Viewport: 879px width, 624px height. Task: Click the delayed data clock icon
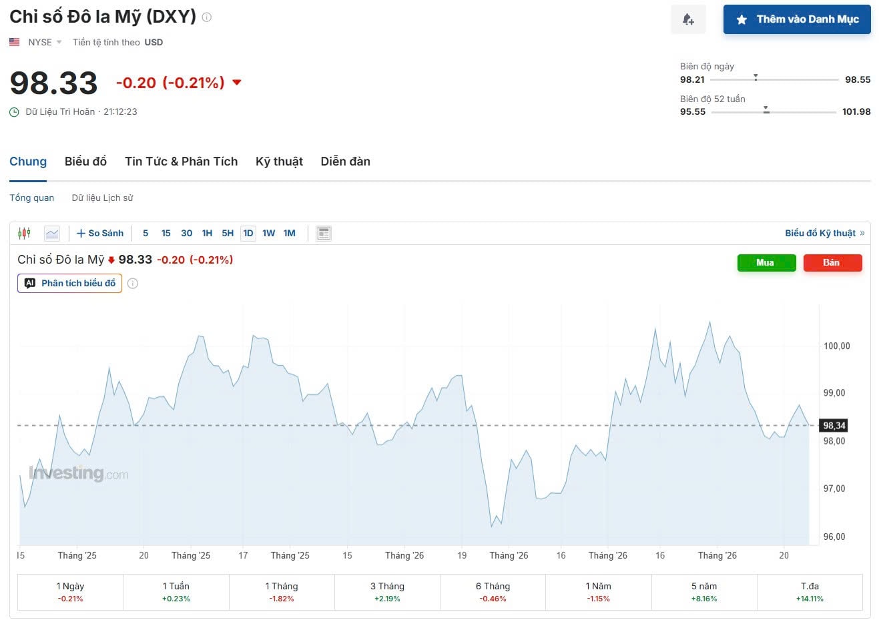[x=14, y=112]
